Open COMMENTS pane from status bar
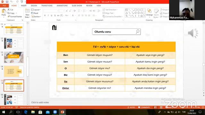The width and height of the screenshot is (205, 115). pos(144,107)
